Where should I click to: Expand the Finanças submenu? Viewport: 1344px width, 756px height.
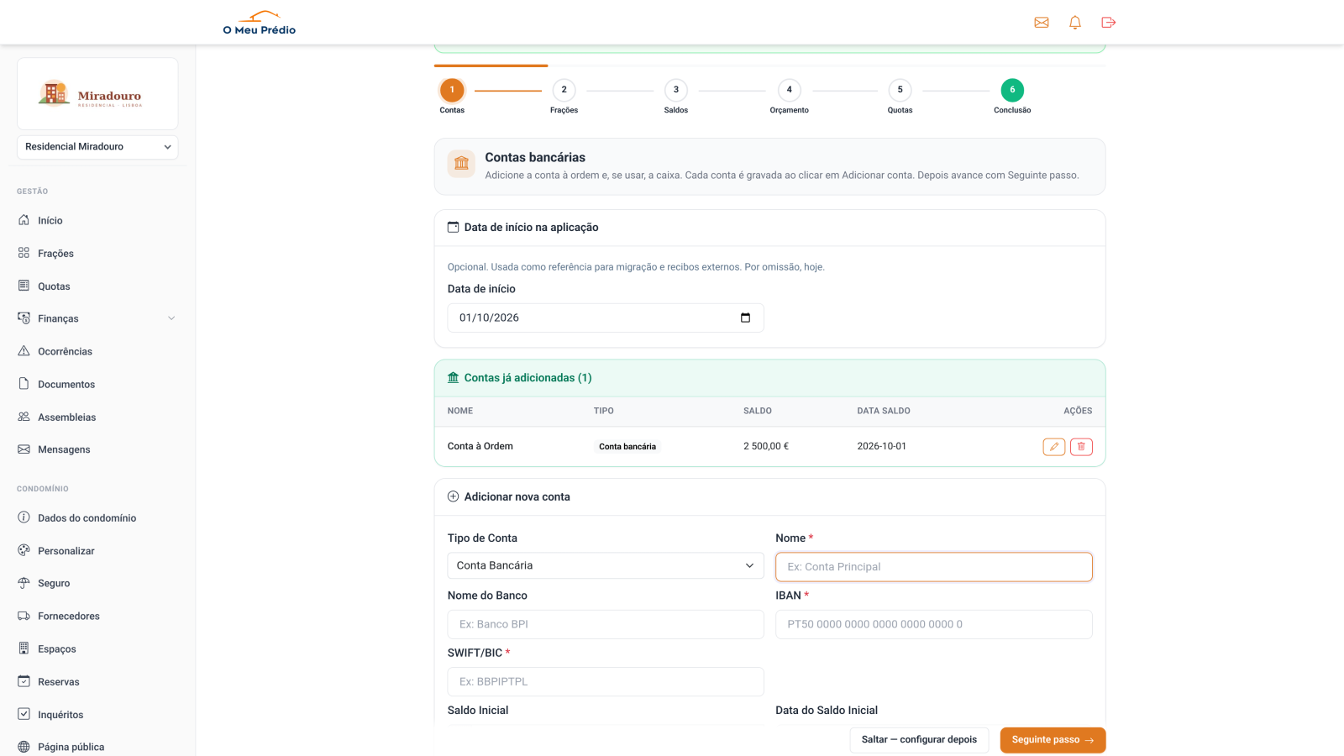tap(97, 318)
